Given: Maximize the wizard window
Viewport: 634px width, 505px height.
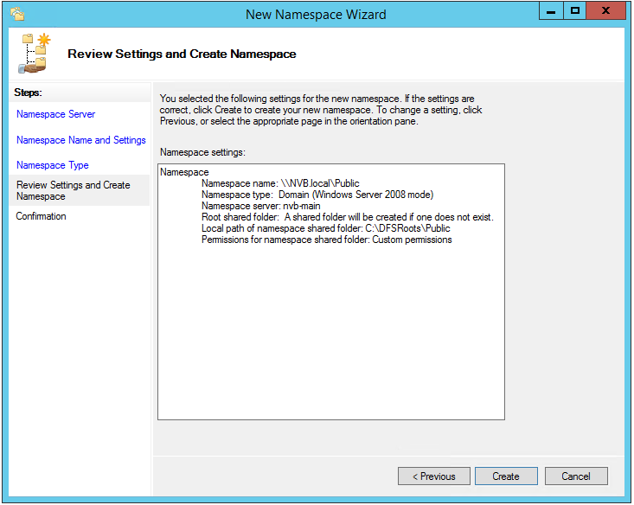Looking at the screenshot, I should point(574,11).
